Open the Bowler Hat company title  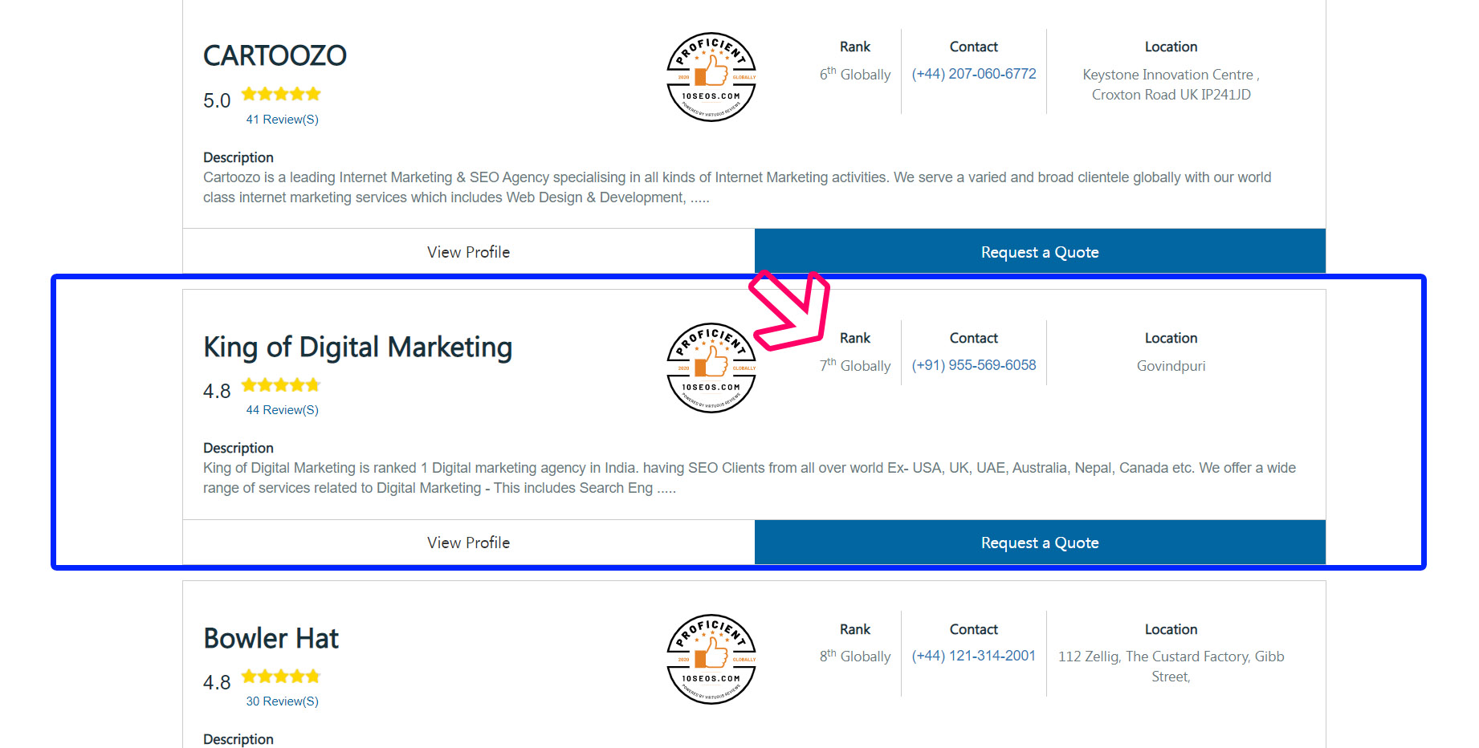tap(271, 638)
